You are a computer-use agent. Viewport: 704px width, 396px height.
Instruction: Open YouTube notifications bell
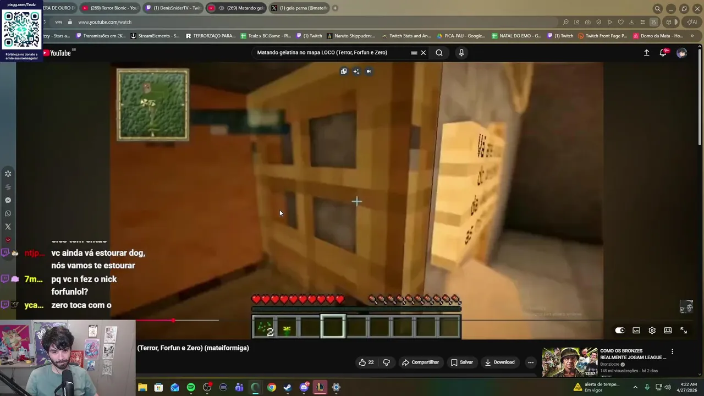[663, 53]
